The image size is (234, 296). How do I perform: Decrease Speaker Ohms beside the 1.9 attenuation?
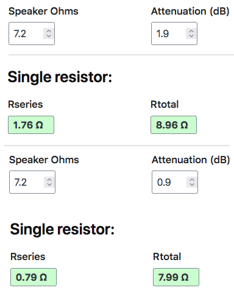click(49, 36)
